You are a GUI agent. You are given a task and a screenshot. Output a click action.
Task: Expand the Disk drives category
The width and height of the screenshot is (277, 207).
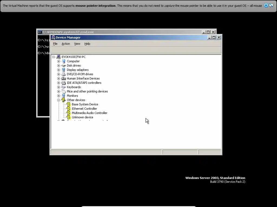pos(58,65)
